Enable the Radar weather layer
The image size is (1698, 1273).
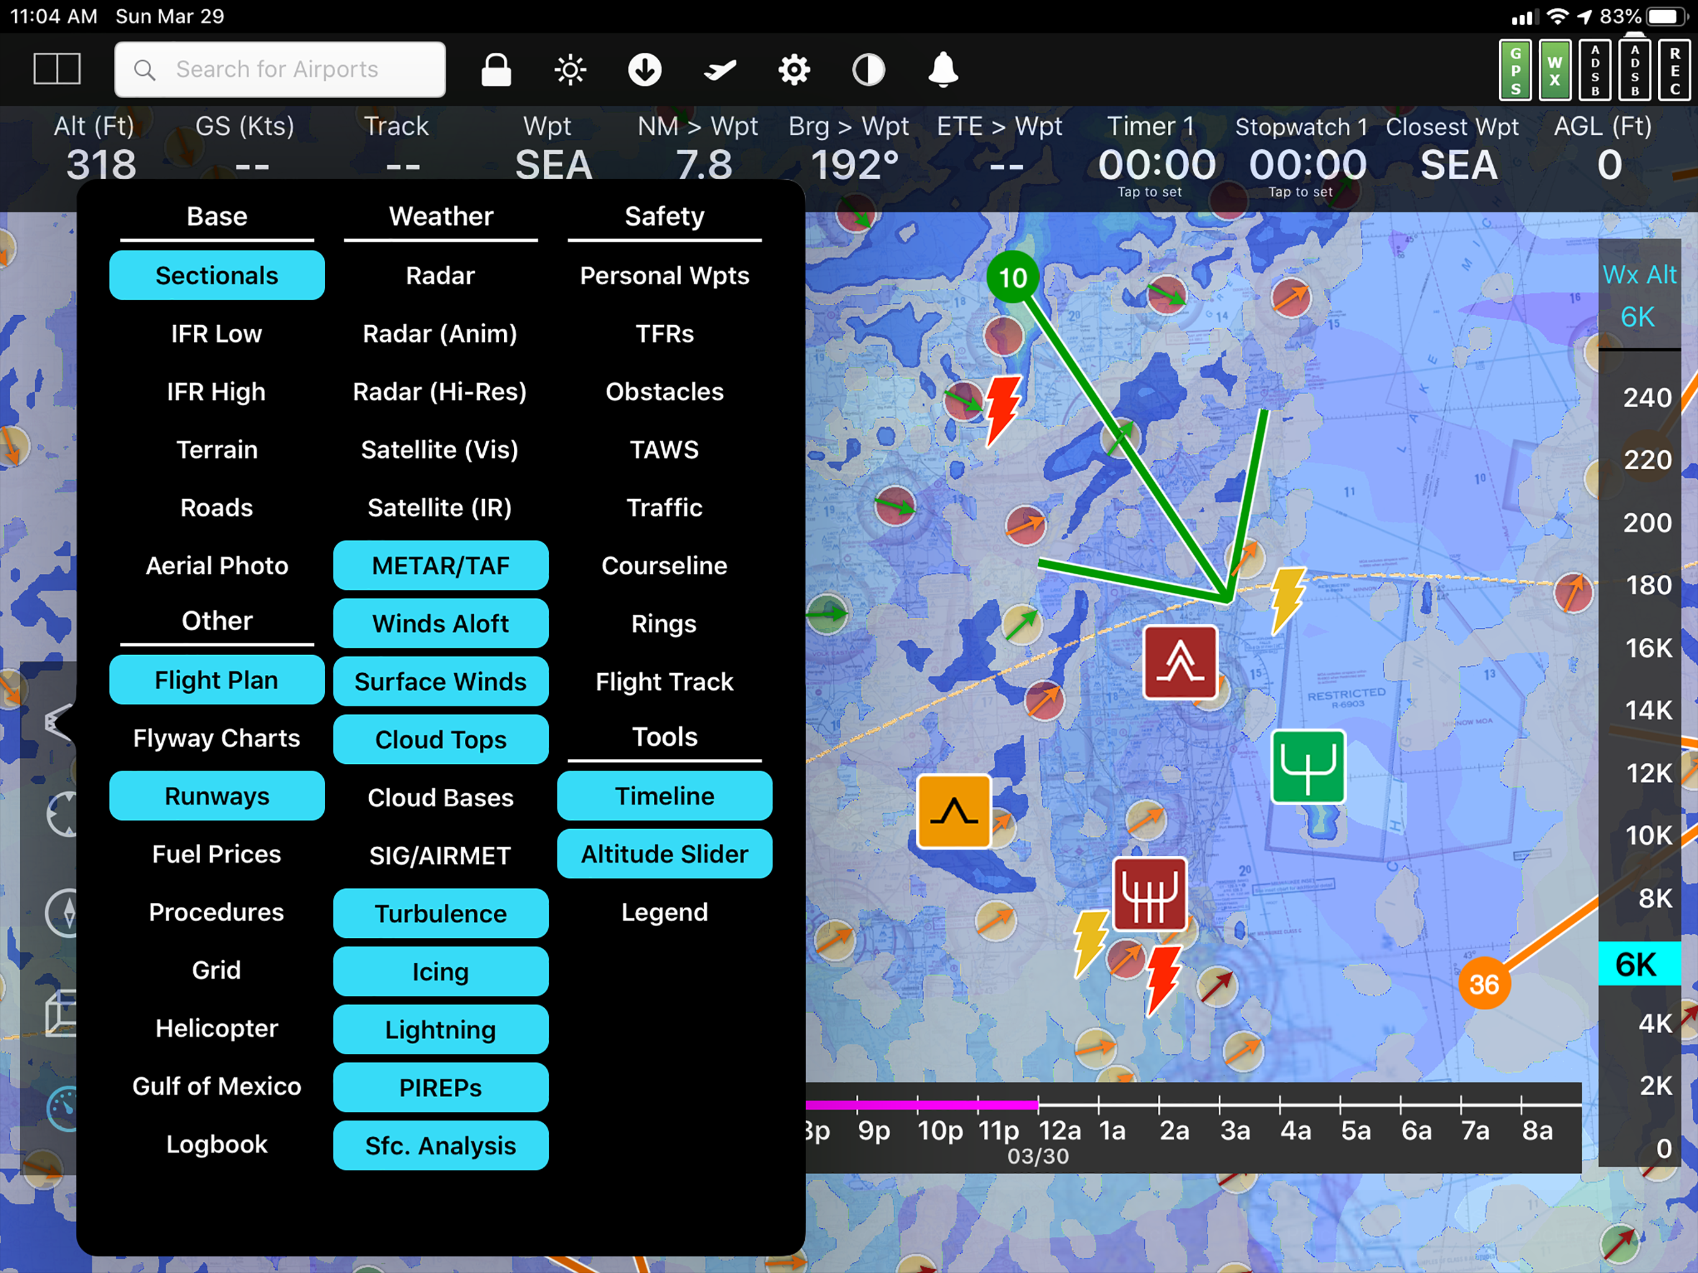(441, 275)
